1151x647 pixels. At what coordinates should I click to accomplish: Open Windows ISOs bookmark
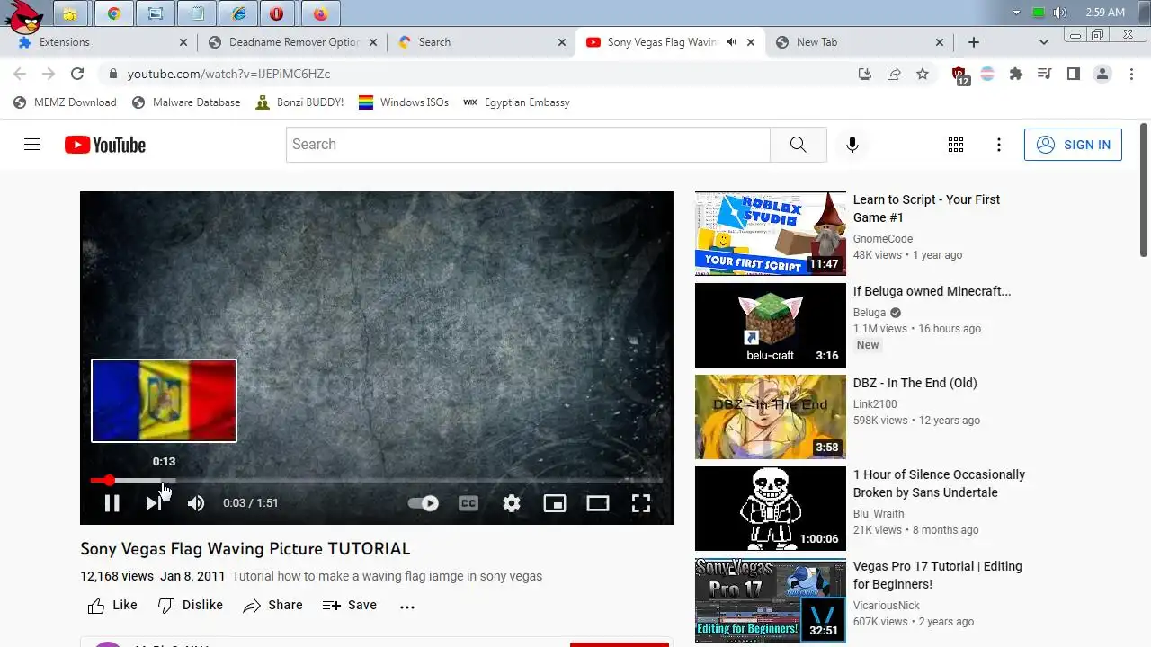tap(403, 102)
